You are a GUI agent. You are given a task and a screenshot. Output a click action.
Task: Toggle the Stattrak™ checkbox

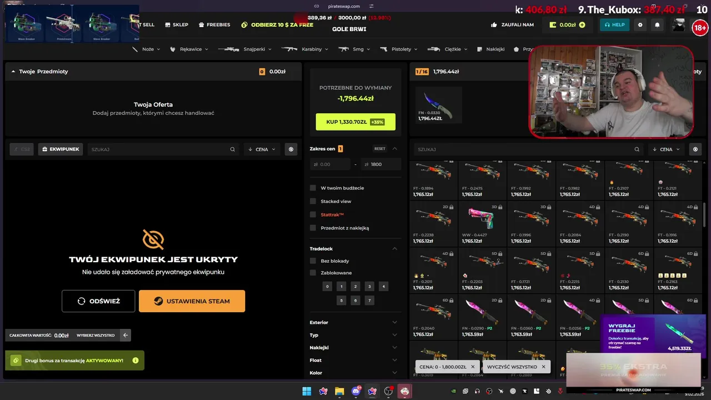tap(313, 214)
